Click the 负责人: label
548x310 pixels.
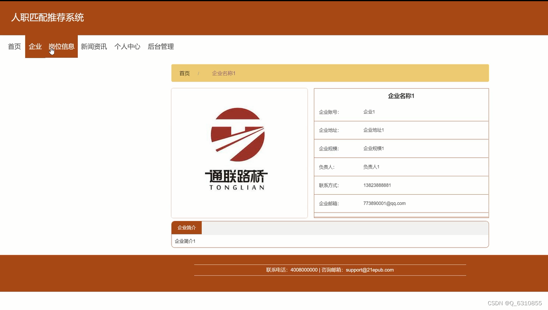tap(327, 167)
